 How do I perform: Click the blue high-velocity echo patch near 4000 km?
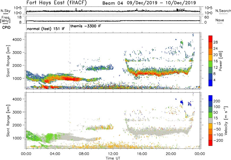tap(182, 102)
